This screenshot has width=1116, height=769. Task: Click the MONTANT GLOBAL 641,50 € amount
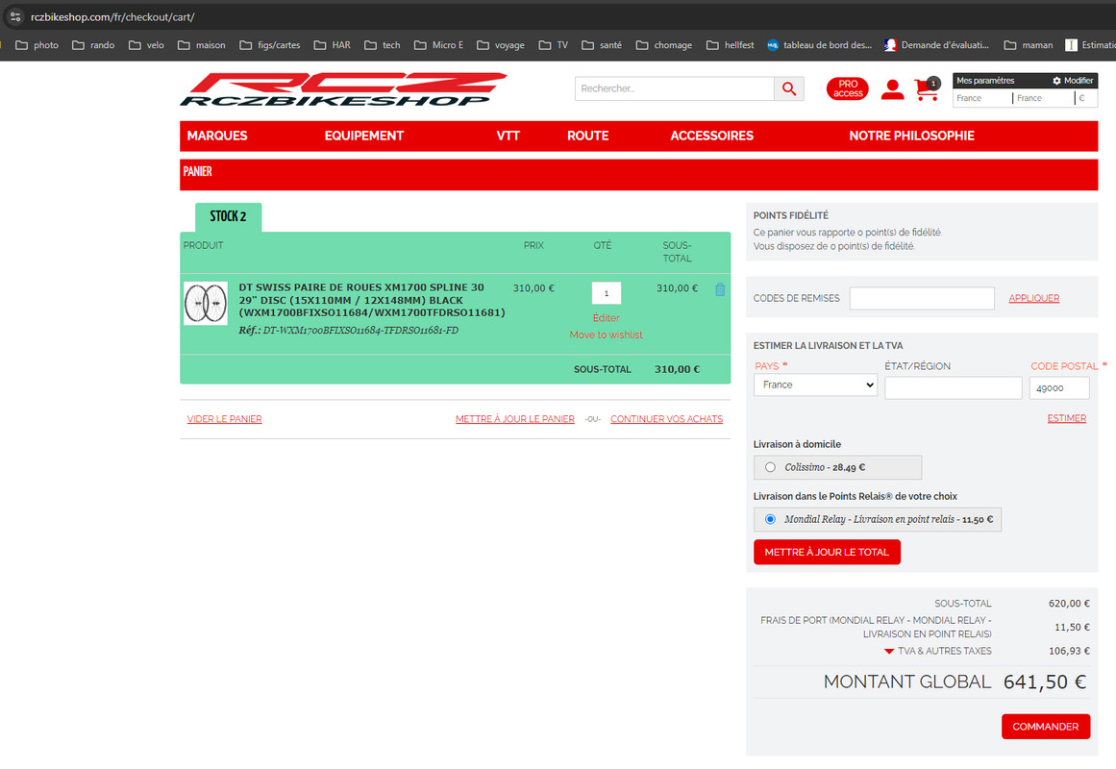coord(1044,682)
